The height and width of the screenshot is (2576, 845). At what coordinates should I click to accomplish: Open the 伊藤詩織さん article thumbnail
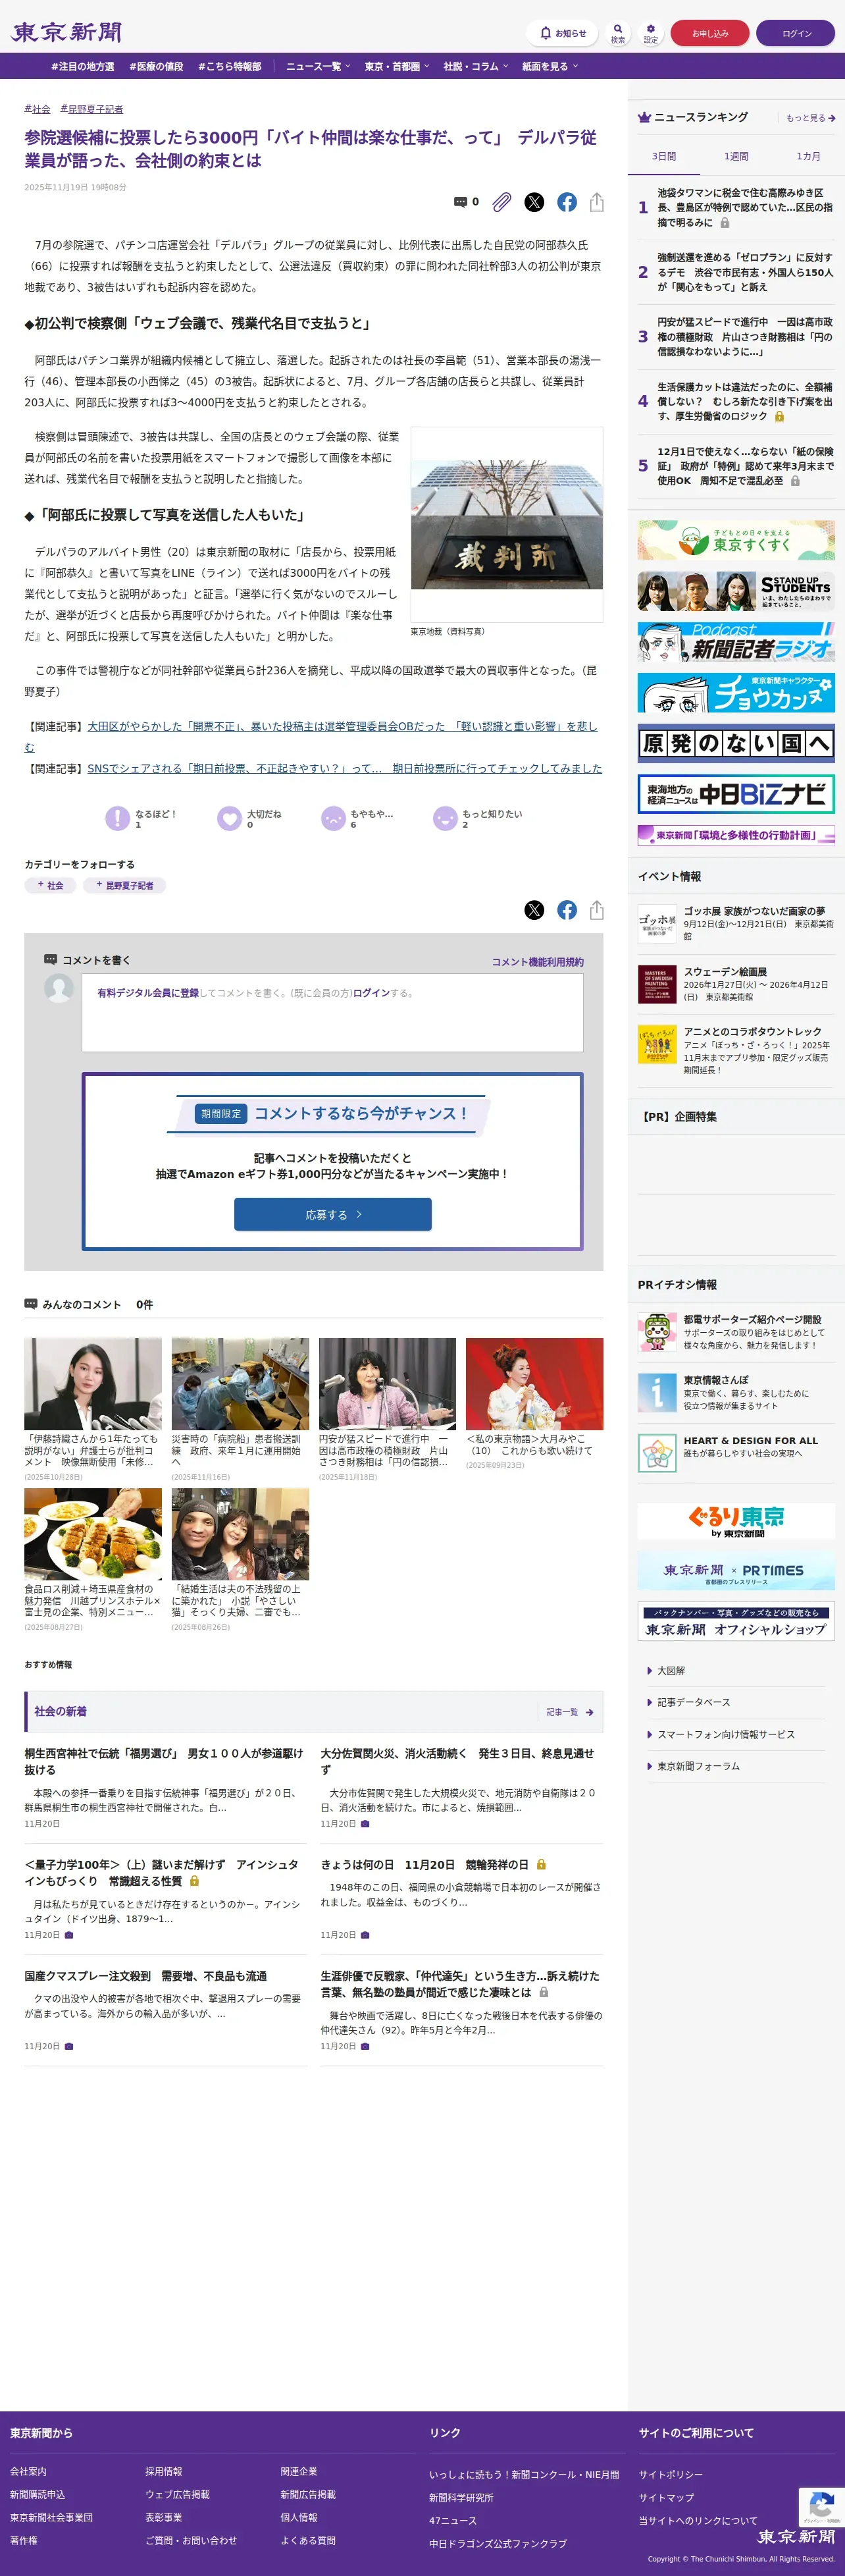93,1384
